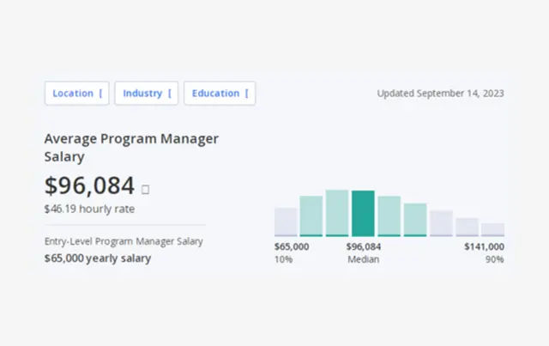This screenshot has height=346, width=549.
Task: Click the Industry dropdown bracket icon
Action: click(170, 94)
